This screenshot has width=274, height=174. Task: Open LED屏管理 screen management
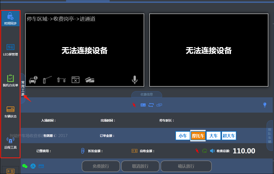(x=10, y=50)
